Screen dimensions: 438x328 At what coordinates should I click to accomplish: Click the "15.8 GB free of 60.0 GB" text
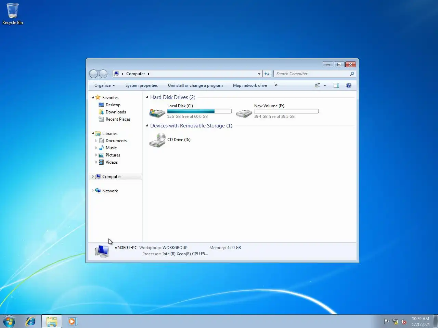188,117
